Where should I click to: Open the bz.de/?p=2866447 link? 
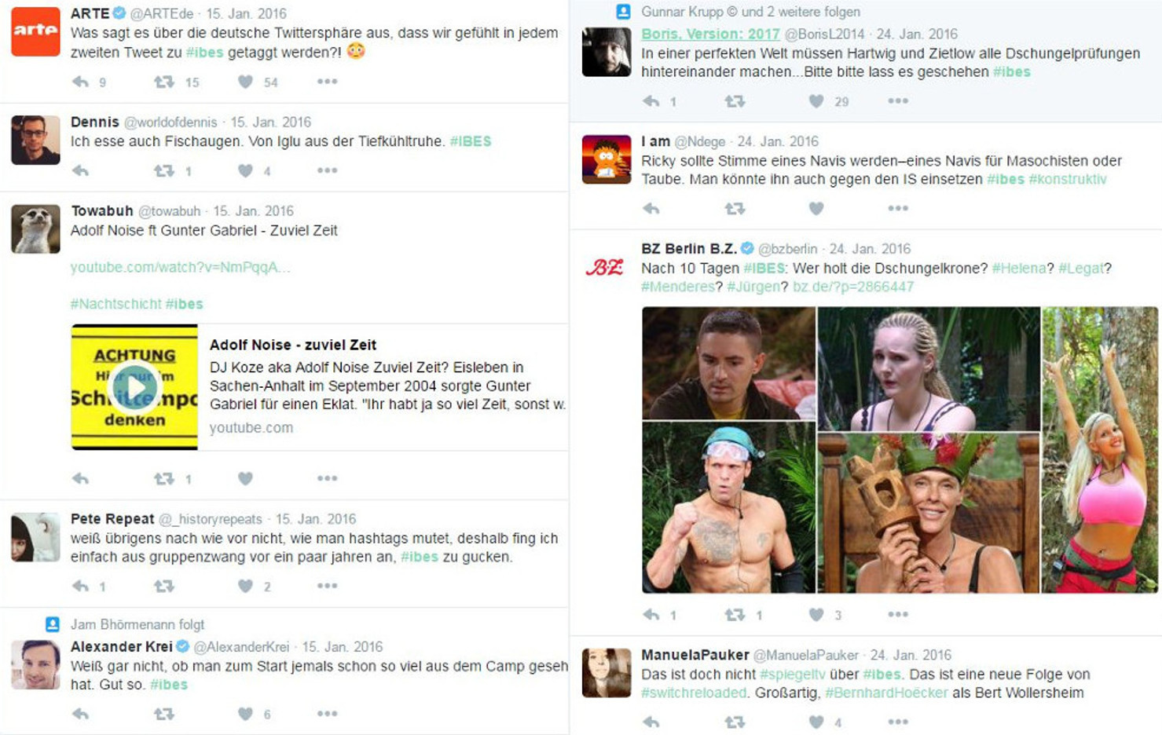pos(853,287)
